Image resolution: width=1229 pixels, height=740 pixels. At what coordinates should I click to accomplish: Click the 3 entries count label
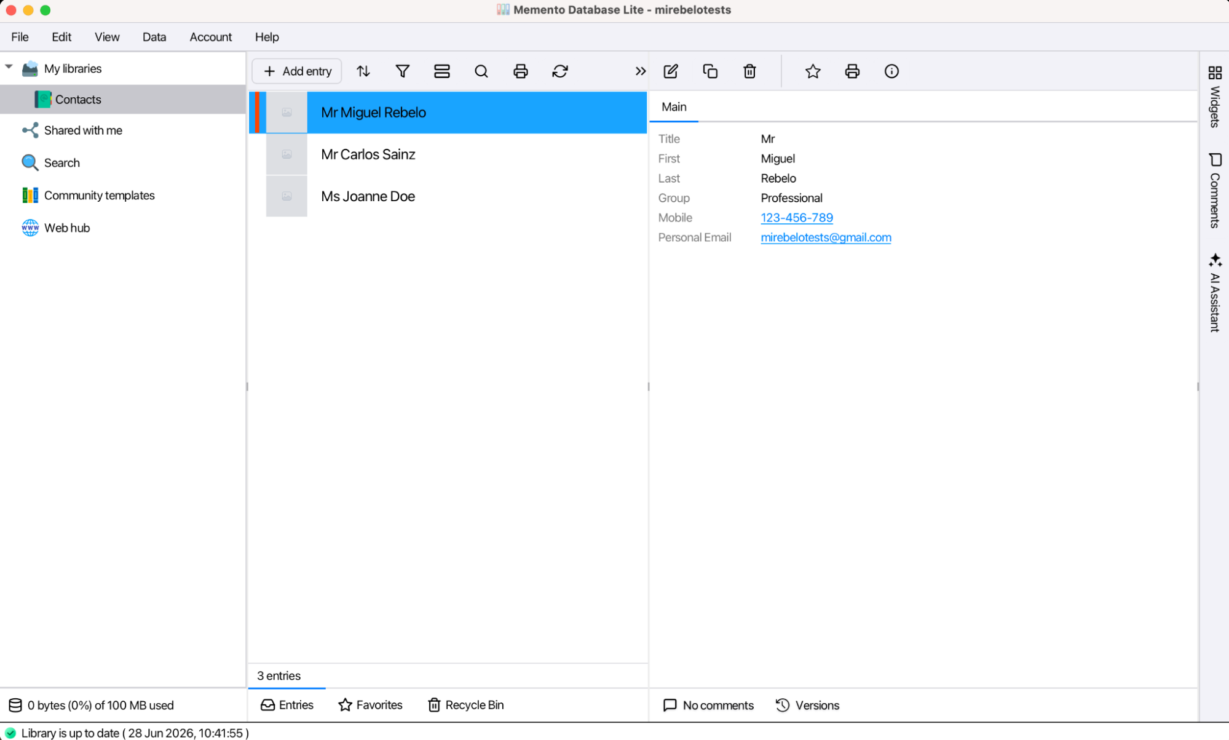pos(279,675)
